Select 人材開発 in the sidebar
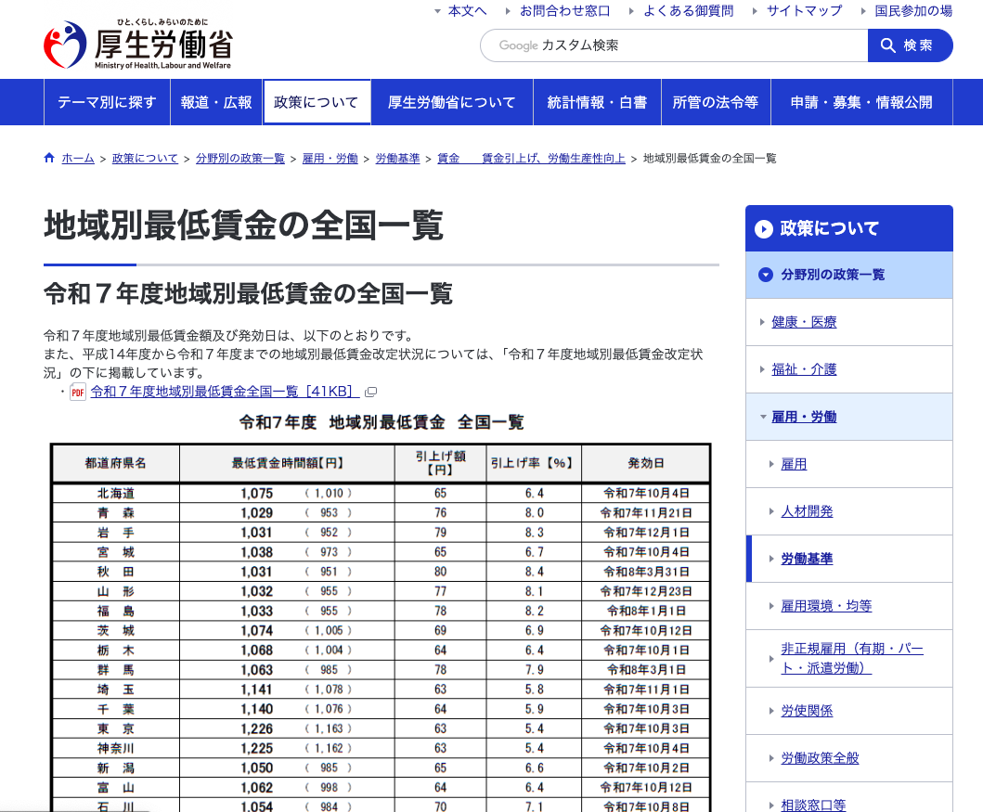 pos(807,511)
